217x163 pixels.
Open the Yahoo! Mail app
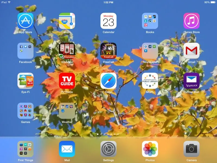[192, 81]
